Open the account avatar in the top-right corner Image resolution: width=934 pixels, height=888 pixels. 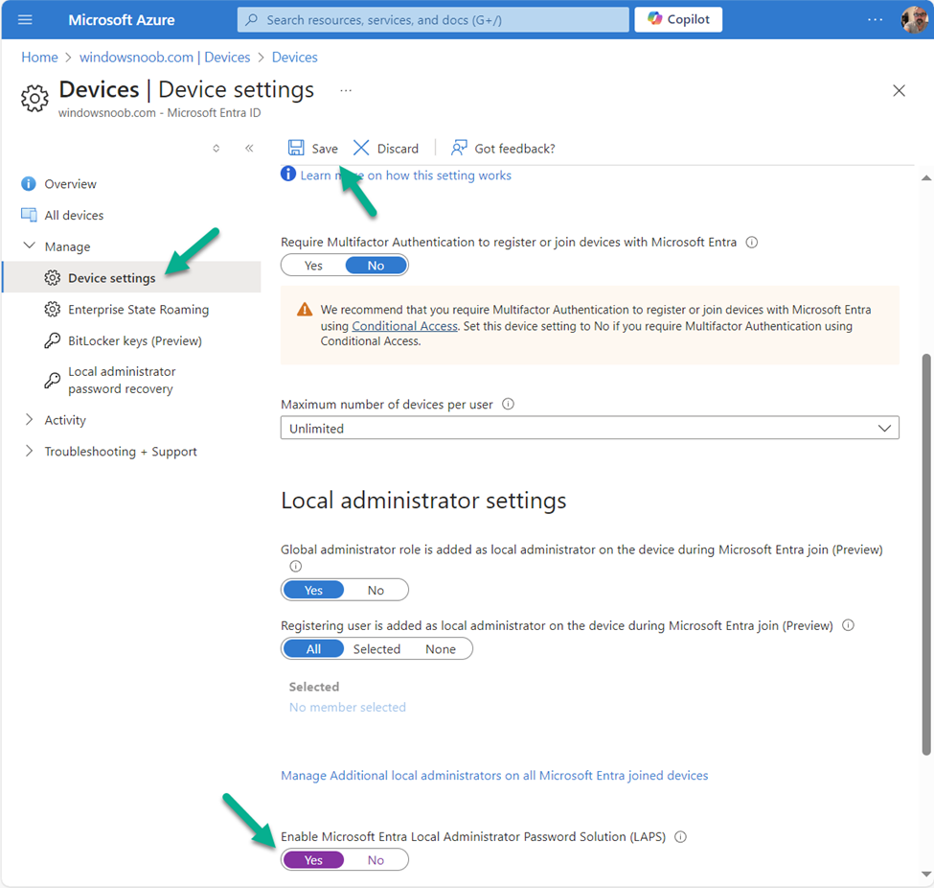[914, 19]
